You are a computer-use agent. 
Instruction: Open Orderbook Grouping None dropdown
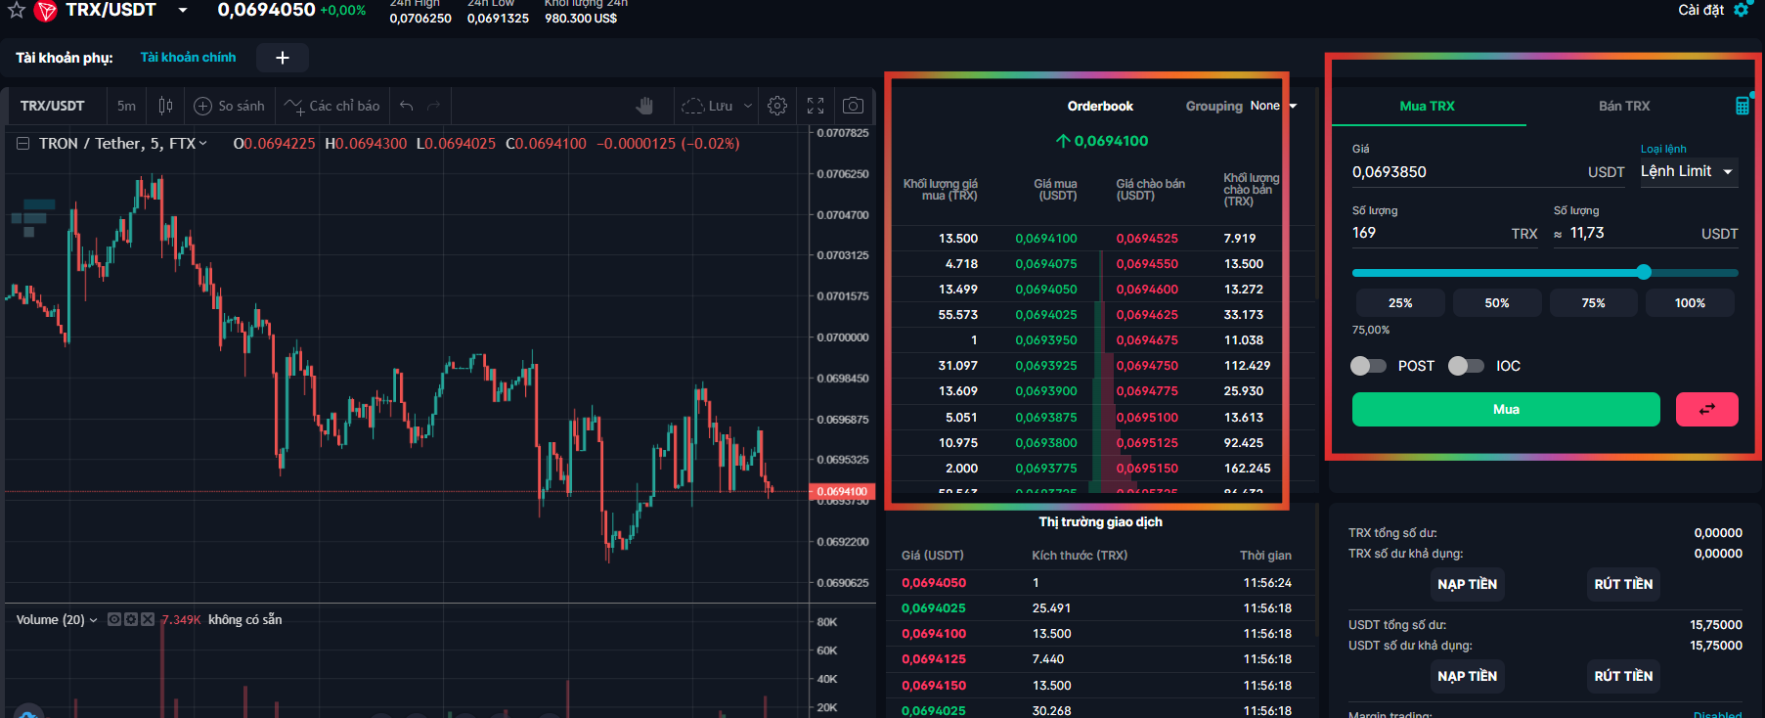pyautogui.click(x=1273, y=106)
